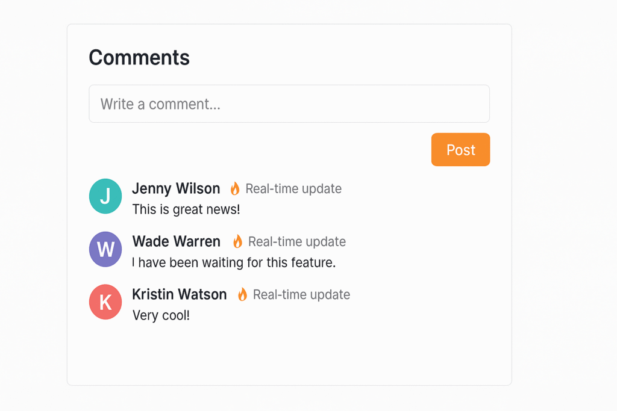Select the Real-time update label for Jenny Wilson
617x411 pixels.
point(293,188)
